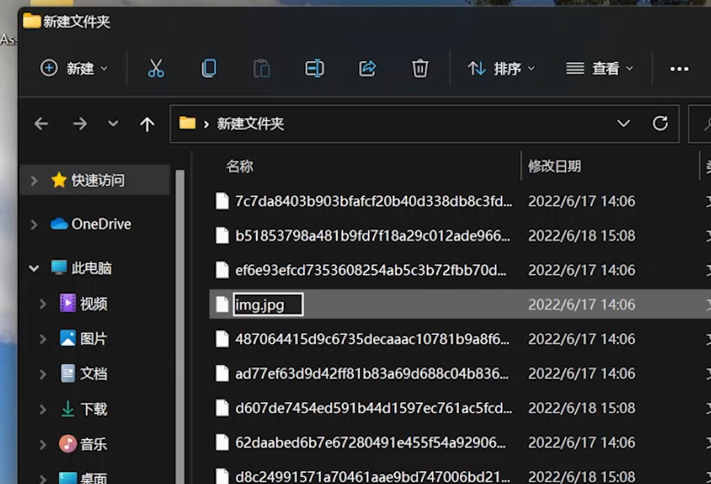Navigate up one folder level
Viewport: 711px width, 484px height.
click(147, 124)
